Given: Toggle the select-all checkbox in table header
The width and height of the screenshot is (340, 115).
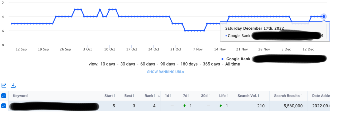Looking at the screenshot, I should 4,96.
